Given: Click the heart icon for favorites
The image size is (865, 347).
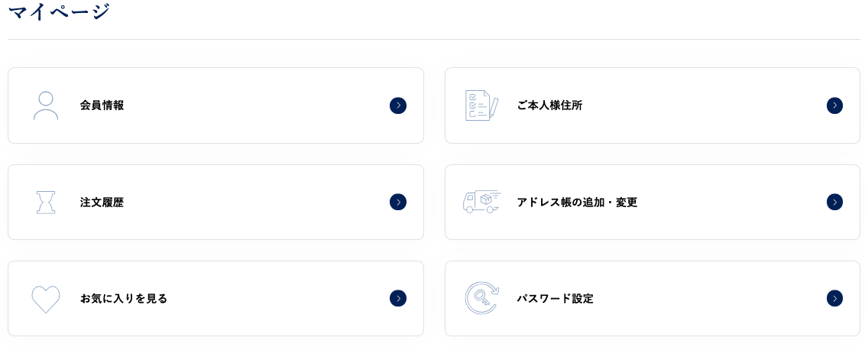Looking at the screenshot, I should (46, 299).
